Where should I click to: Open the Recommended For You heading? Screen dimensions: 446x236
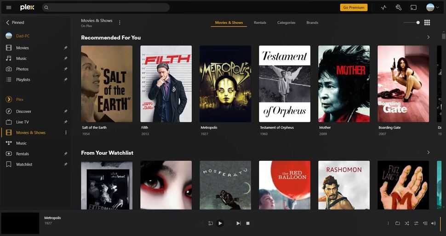[x=111, y=38]
